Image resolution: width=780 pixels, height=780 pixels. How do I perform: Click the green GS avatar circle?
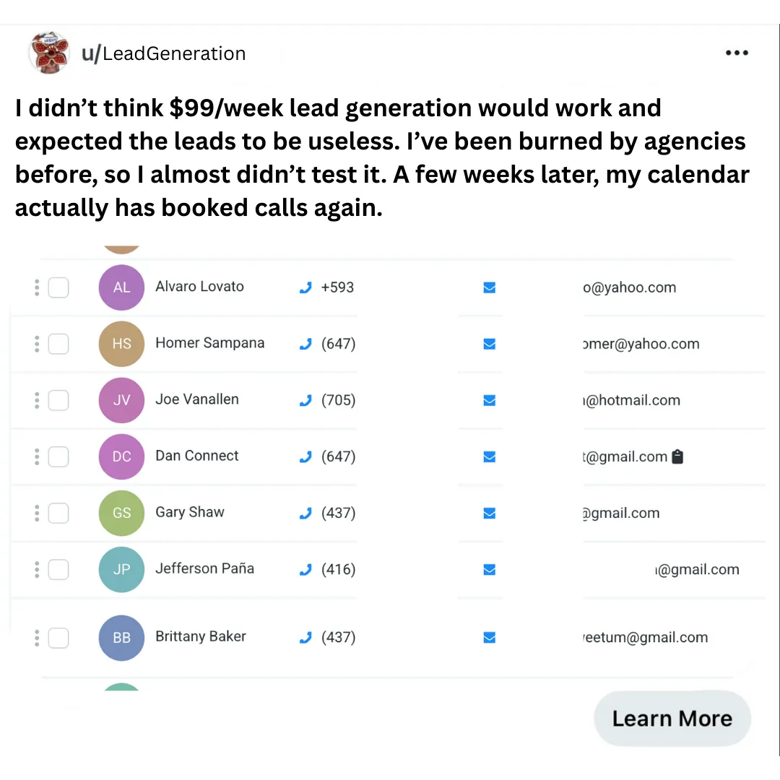click(x=121, y=513)
